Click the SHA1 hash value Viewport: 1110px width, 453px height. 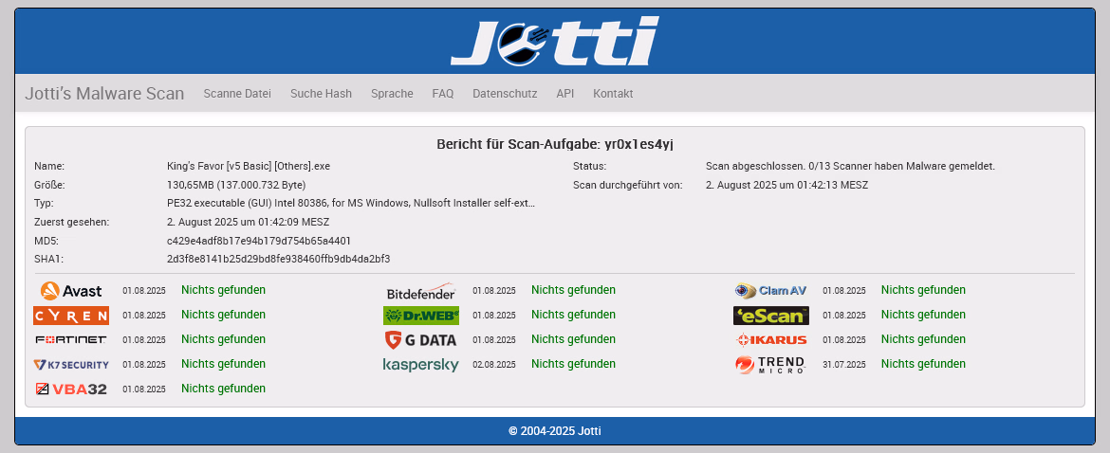click(278, 260)
